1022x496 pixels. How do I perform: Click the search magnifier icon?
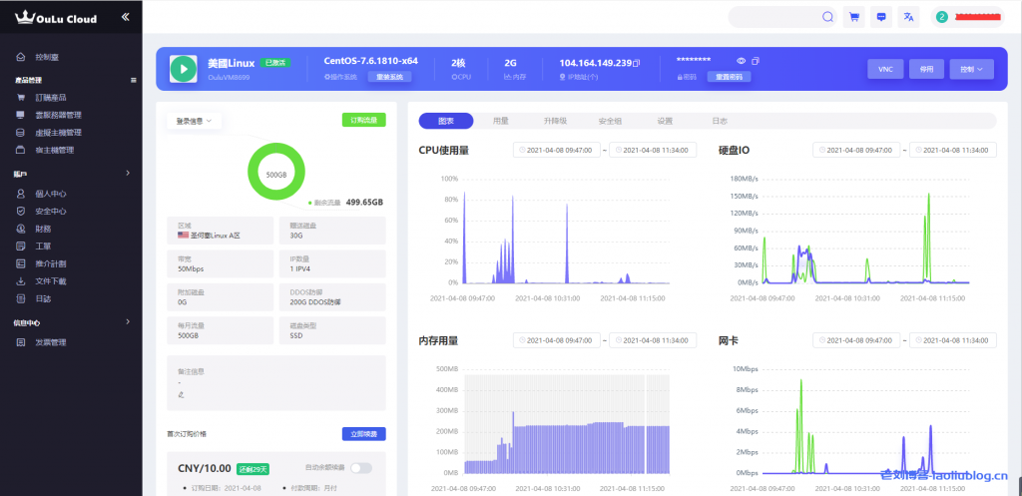(827, 17)
